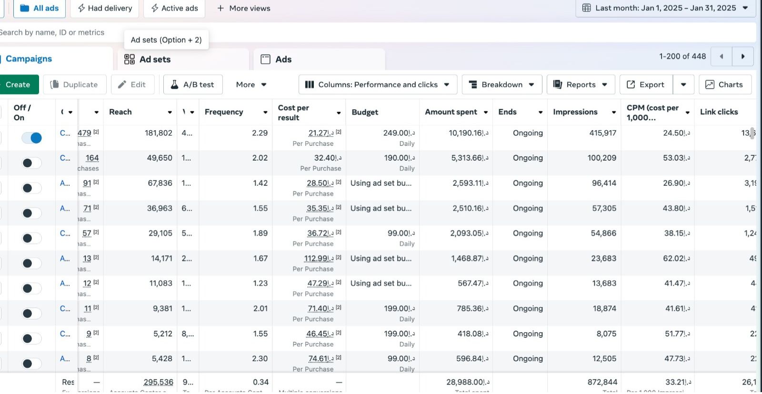Expand export options arrow
The image size is (762, 394).
683,85
